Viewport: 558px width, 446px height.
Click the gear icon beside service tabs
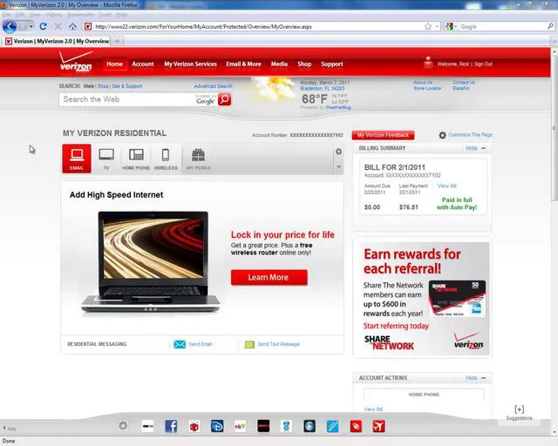(x=338, y=152)
